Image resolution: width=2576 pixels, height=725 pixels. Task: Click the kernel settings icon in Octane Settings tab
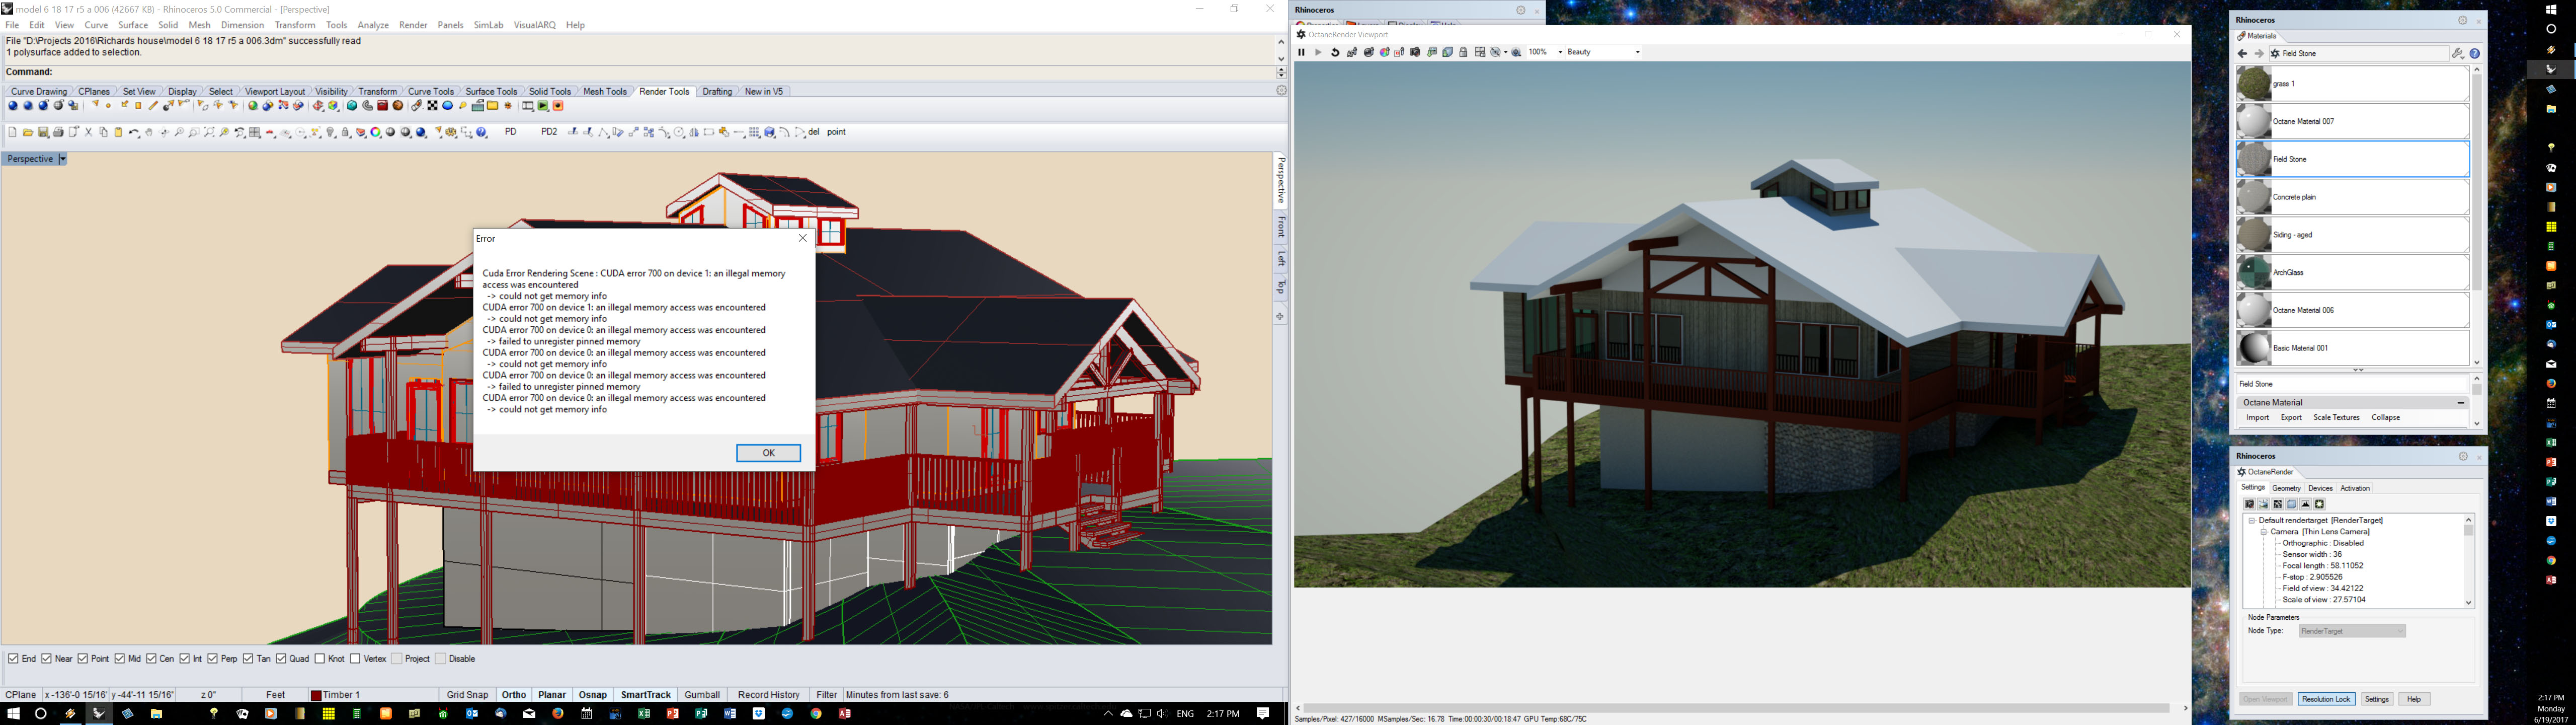coord(2278,504)
